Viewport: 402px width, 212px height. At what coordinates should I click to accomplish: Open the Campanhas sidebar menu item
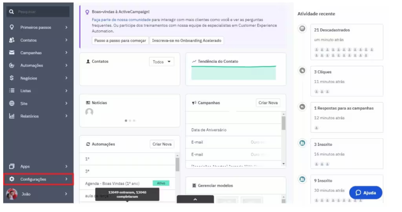[38, 53]
